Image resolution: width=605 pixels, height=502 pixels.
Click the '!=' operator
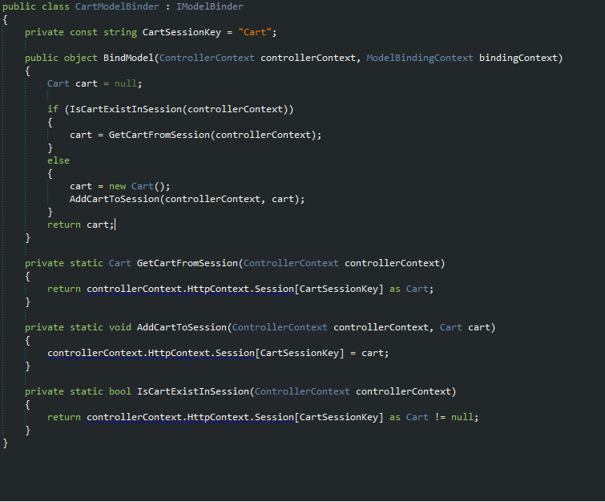(x=440, y=417)
